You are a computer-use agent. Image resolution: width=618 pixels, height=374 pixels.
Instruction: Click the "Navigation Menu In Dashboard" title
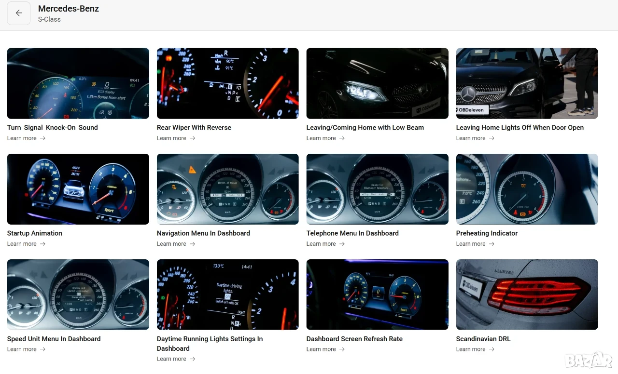203,233
